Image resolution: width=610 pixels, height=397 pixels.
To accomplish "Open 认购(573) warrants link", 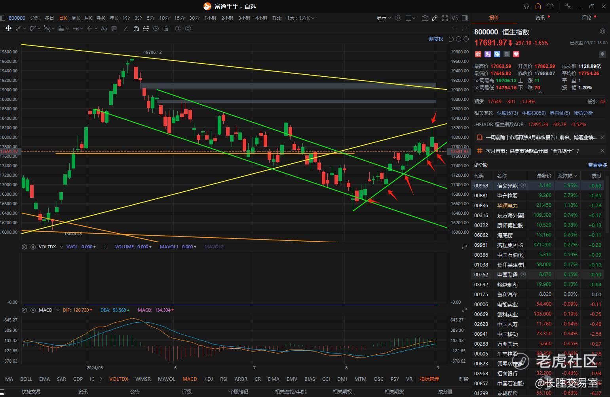I will click(507, 113).
